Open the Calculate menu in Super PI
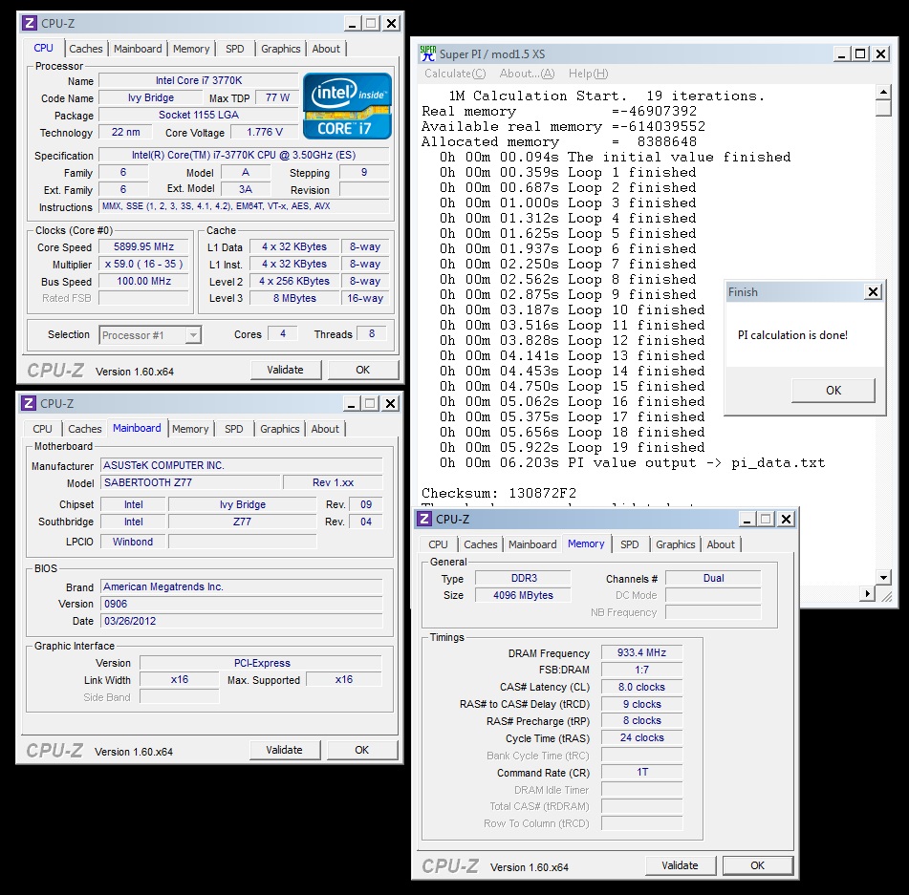The height and width of the screenshot is (895, 909). tap(455, 74)
